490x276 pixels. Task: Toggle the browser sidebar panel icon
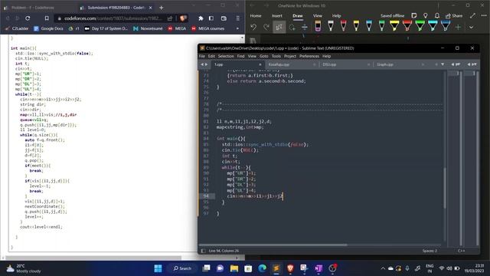(x=211, y=18)
